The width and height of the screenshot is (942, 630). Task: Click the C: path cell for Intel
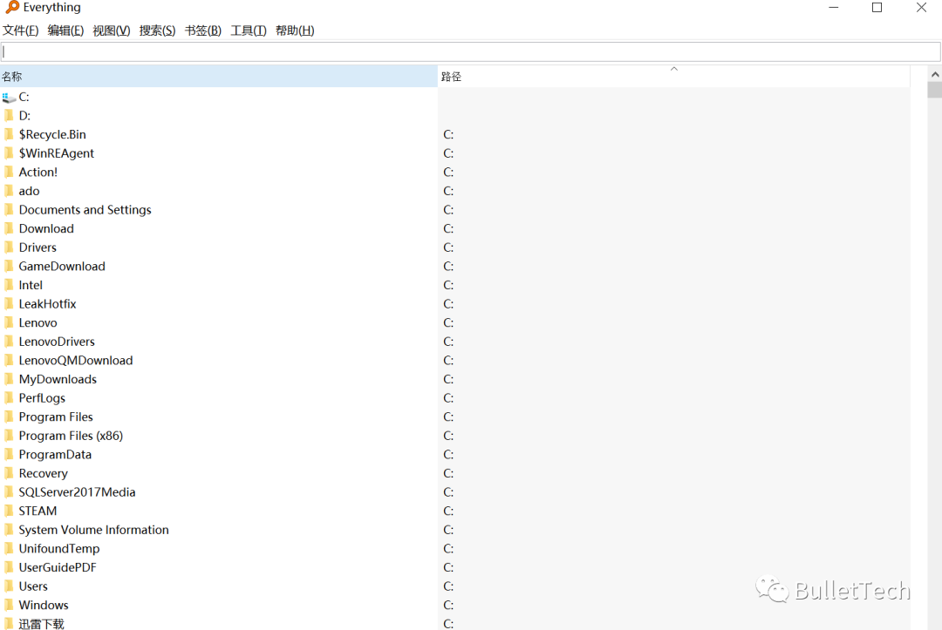tap(448, 285)
